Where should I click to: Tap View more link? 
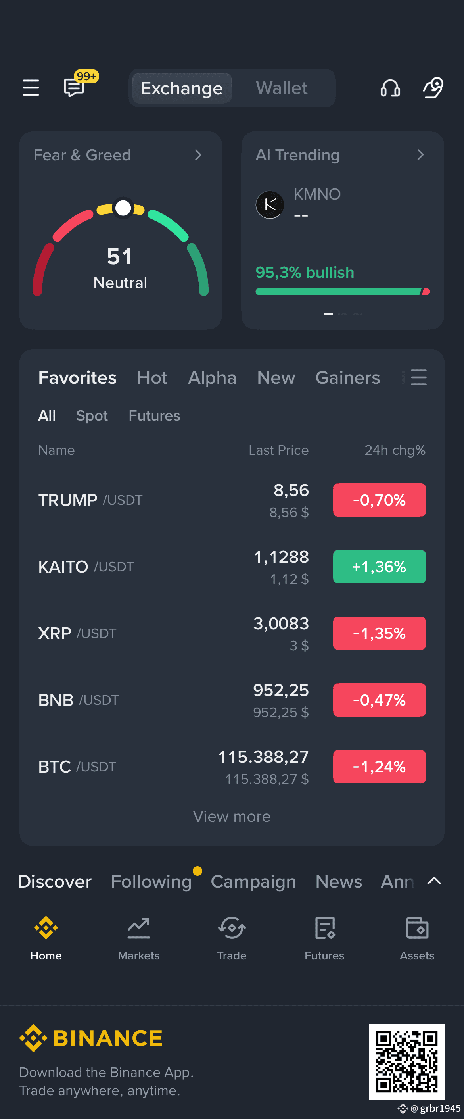[232, 816]
